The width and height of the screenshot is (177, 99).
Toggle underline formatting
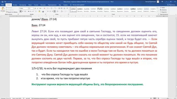pos(25,11)
